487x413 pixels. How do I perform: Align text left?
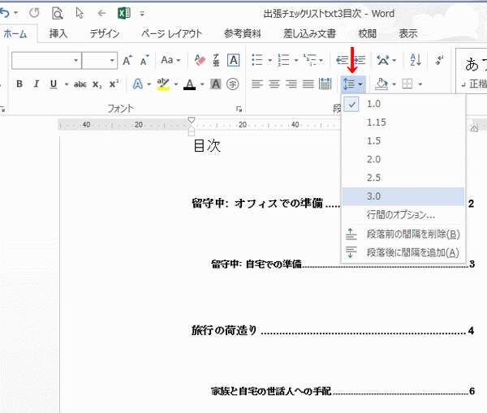(x=256, y=84)
